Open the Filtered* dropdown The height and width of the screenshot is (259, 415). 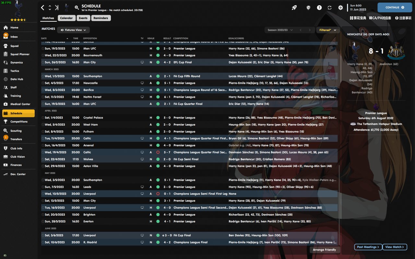point(328,30)
